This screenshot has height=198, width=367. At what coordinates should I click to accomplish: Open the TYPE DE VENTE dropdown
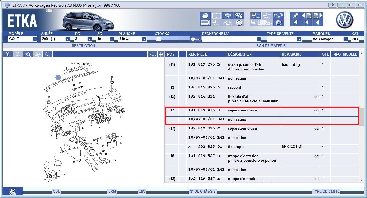299,39
